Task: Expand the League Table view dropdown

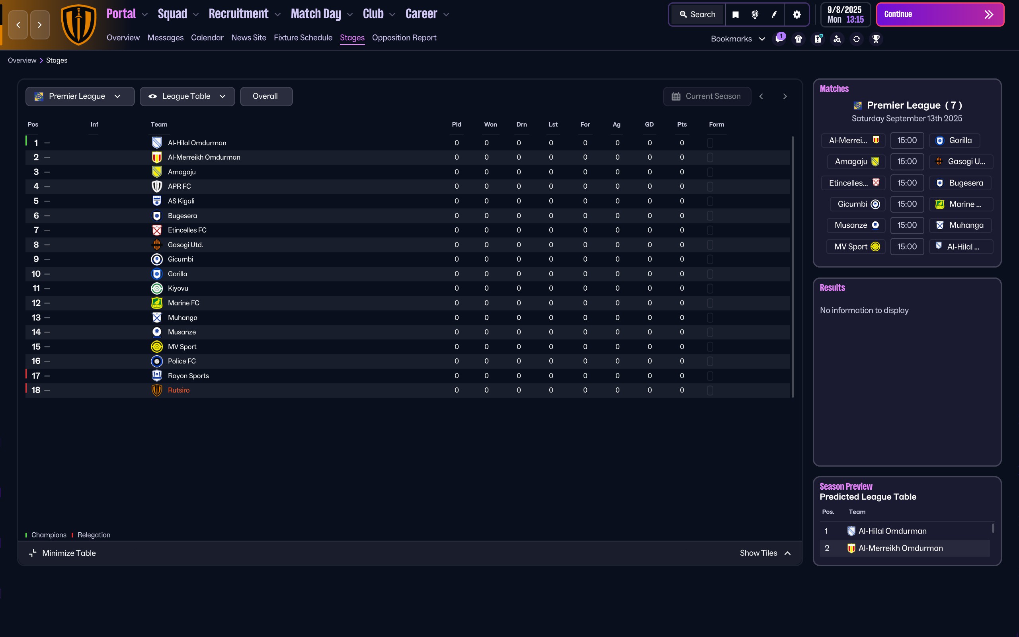Action: (187, 96)
